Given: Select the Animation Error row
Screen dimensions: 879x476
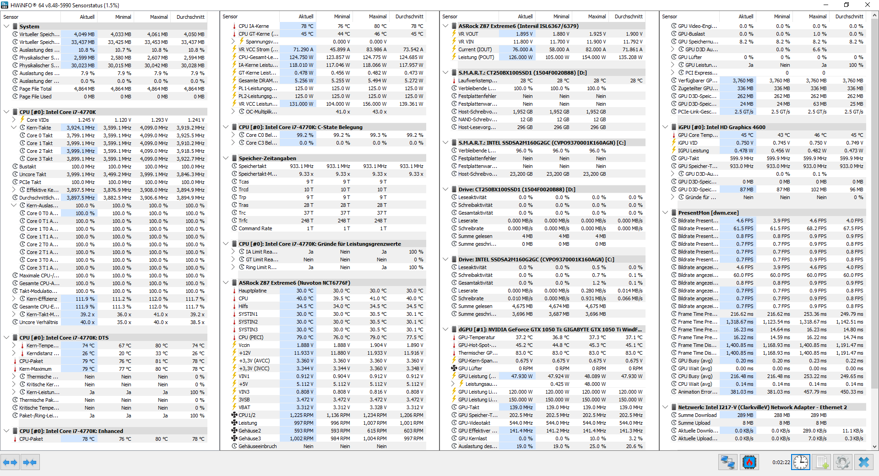Looking at the screenshot, I should (764, 392).
